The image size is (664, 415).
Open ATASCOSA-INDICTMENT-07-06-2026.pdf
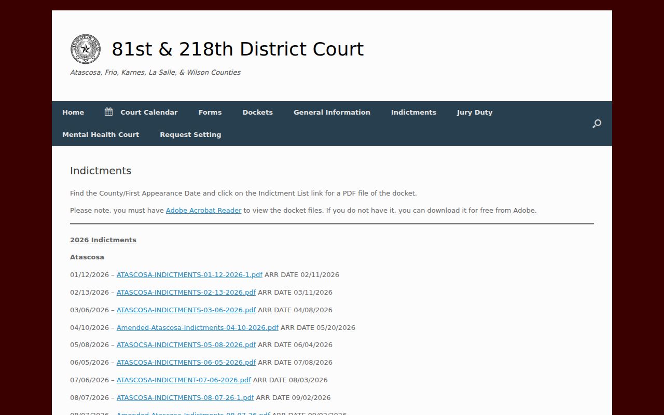[x=184, y=380]
